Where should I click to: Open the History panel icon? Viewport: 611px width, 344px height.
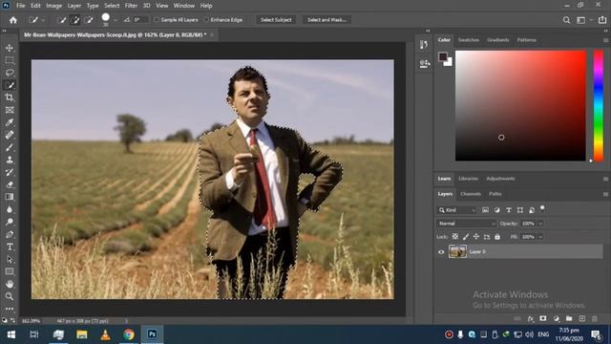coord(424,45)
